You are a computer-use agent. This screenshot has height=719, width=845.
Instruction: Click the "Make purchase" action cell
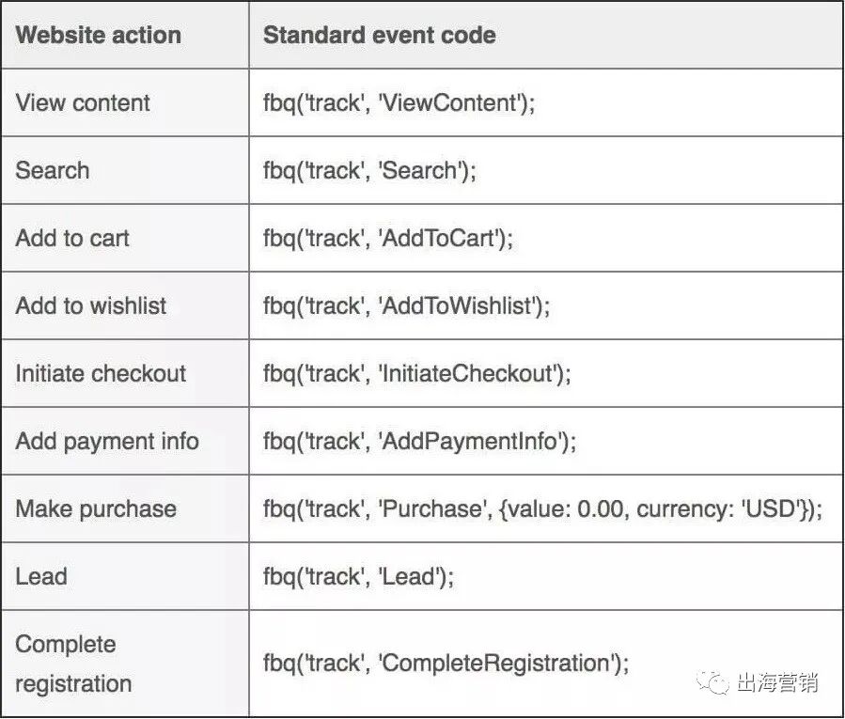coord(96,508)
